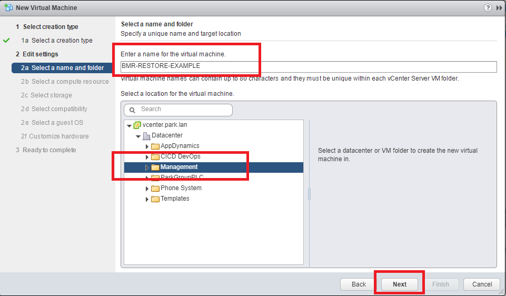Click the search magnifier icon

[x=132, y=110]
